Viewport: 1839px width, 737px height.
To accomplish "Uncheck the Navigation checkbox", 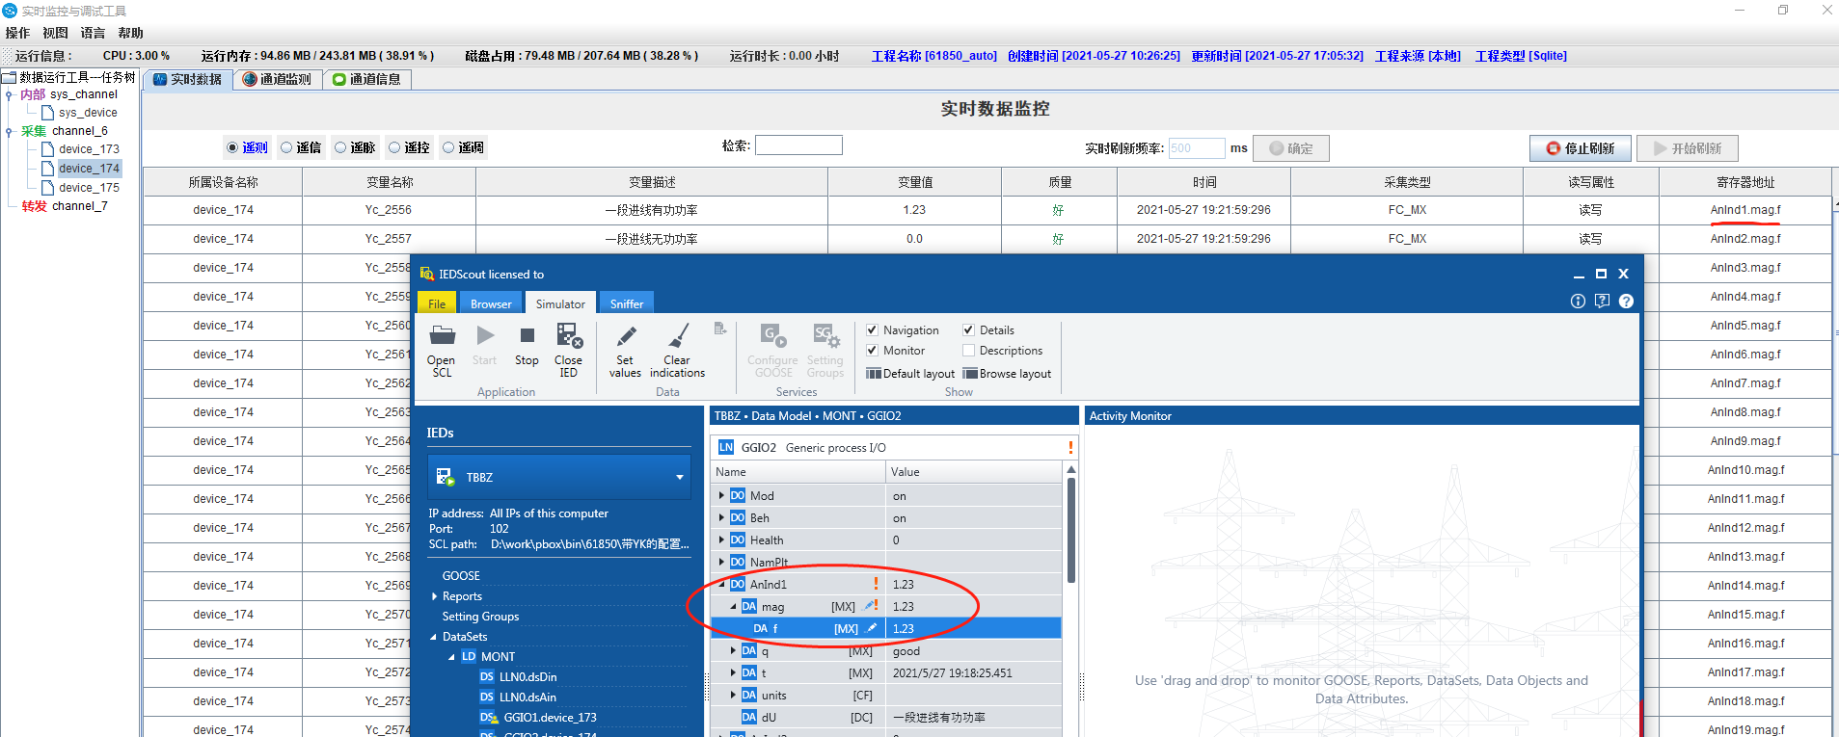I will 872,330.
